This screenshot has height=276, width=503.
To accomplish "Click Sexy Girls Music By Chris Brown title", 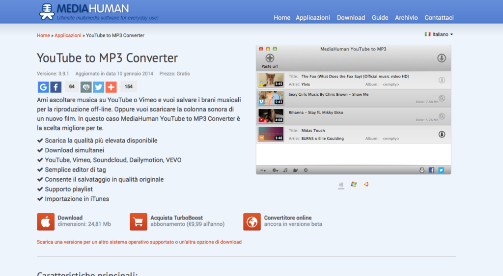I will [x=329, y=94].
